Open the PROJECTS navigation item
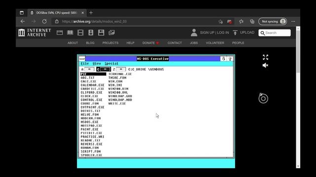Image resolution: width=316 pixels, height=177 pixels. point(111,43)
